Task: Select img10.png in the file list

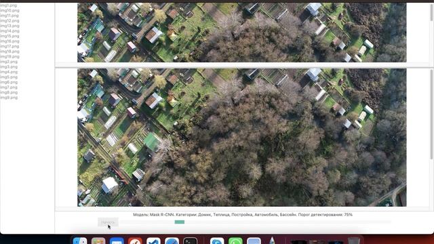Action: click(9, 11)
